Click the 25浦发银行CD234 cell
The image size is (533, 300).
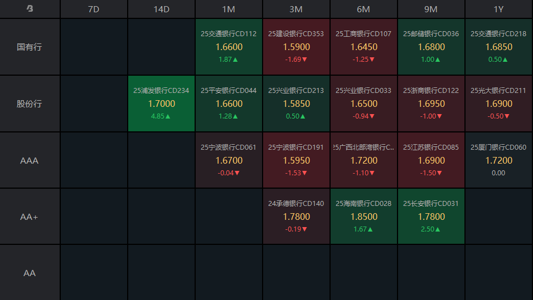[161, 104]
